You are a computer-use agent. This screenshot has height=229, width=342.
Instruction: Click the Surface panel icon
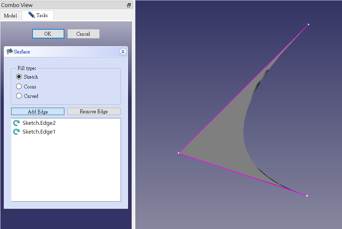coord(9,51)
